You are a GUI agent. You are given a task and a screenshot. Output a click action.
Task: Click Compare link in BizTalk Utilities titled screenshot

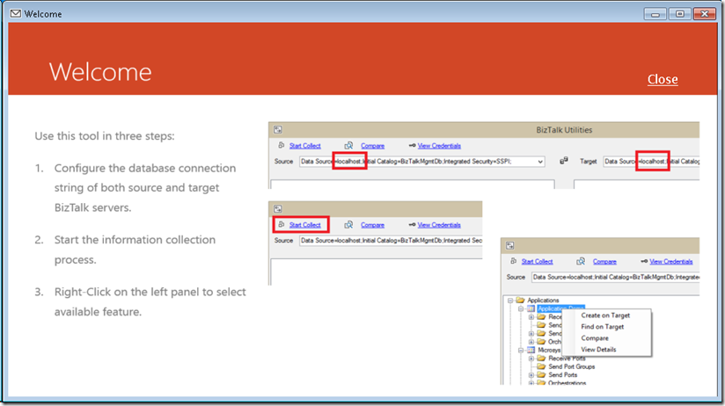click(372, 146)
